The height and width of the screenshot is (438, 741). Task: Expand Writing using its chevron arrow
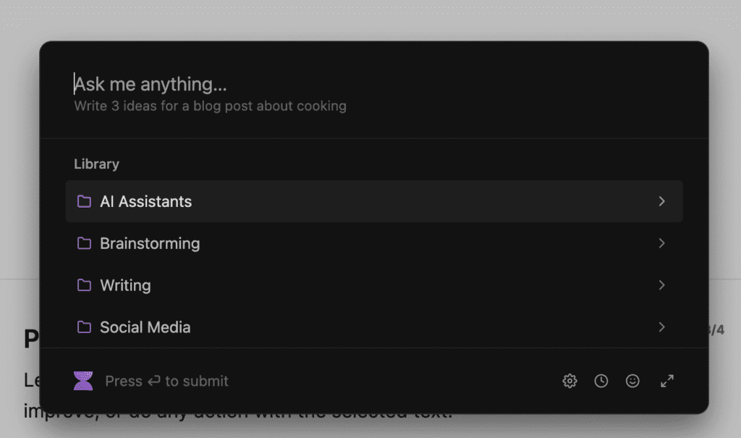[x=661, y=285]
